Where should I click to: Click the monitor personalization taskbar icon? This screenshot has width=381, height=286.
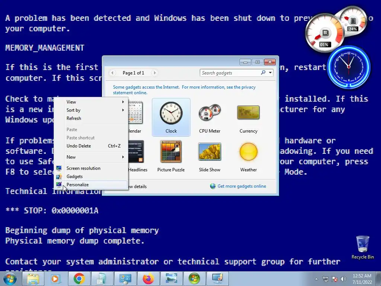pyautogui.click(x=217, y=279)
